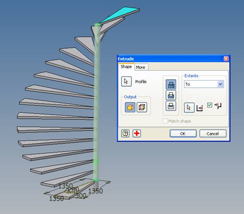Image resolution: width=244 pixels, height=214 pixels.
Task: Choose the Join operation icon
Action: pos(171,84)
